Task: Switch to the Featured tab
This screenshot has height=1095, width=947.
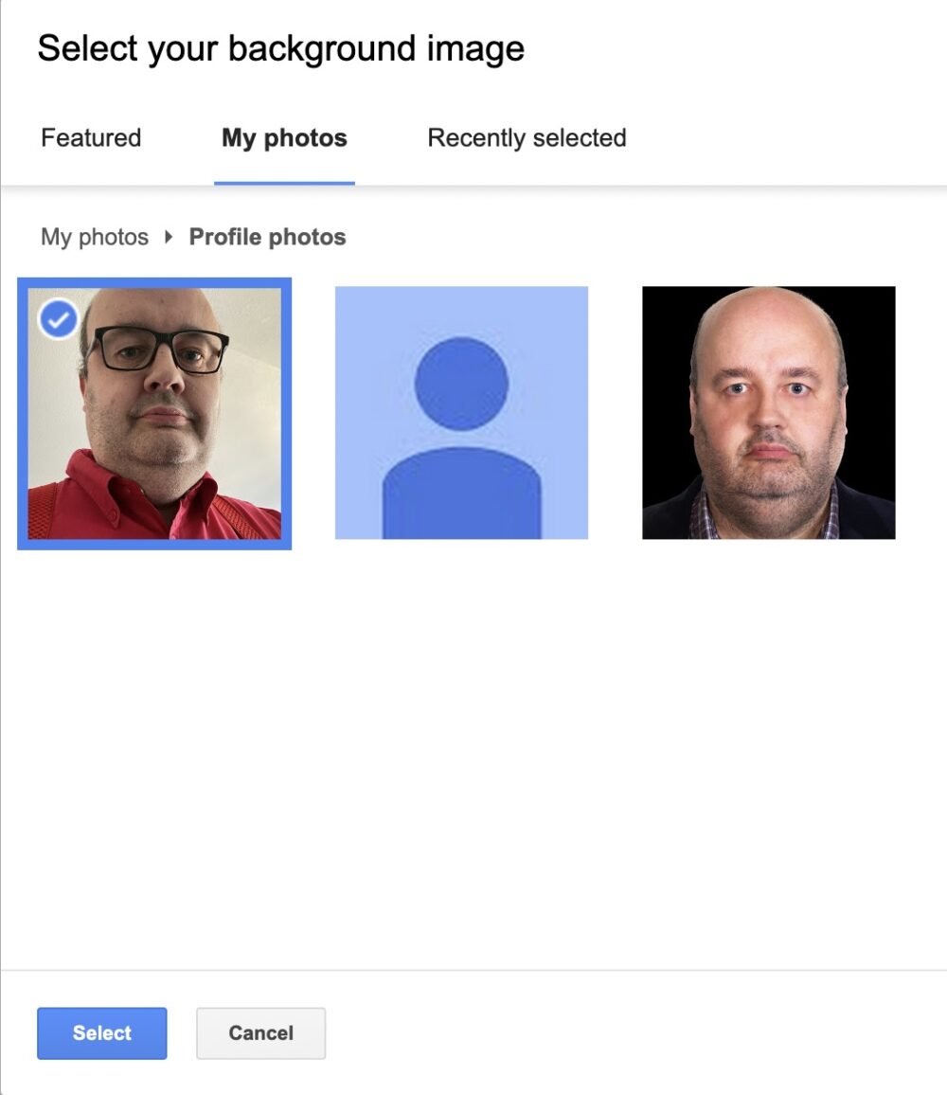Action: (x=91, y=137)
